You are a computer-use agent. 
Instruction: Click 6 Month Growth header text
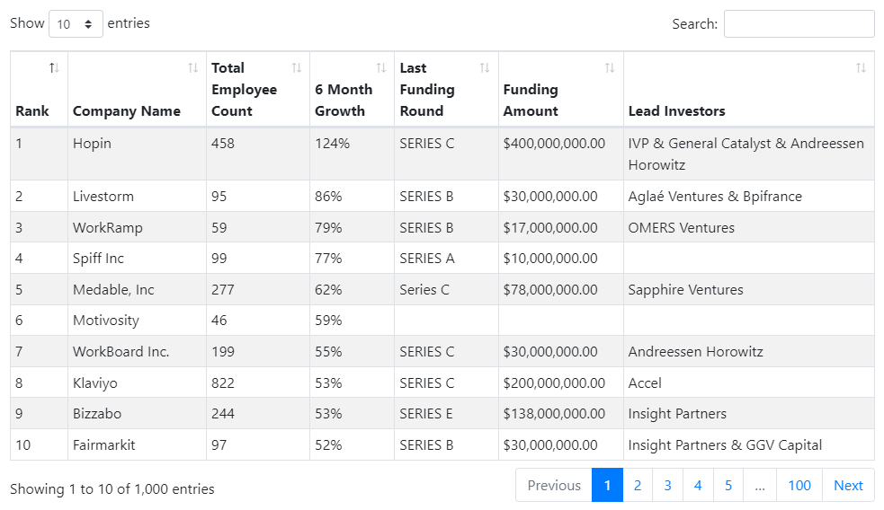point(344,101)
